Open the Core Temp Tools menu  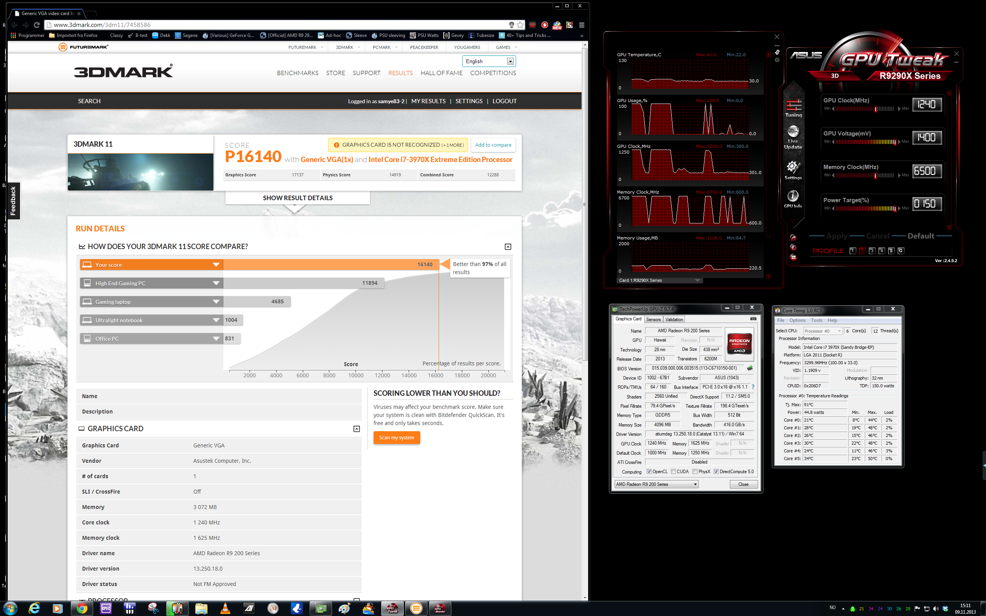point(817,320)
